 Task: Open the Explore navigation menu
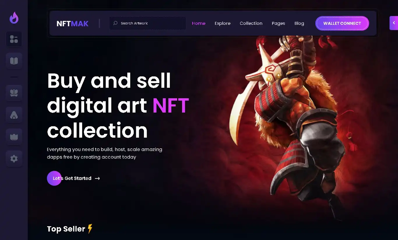point(222,23)
